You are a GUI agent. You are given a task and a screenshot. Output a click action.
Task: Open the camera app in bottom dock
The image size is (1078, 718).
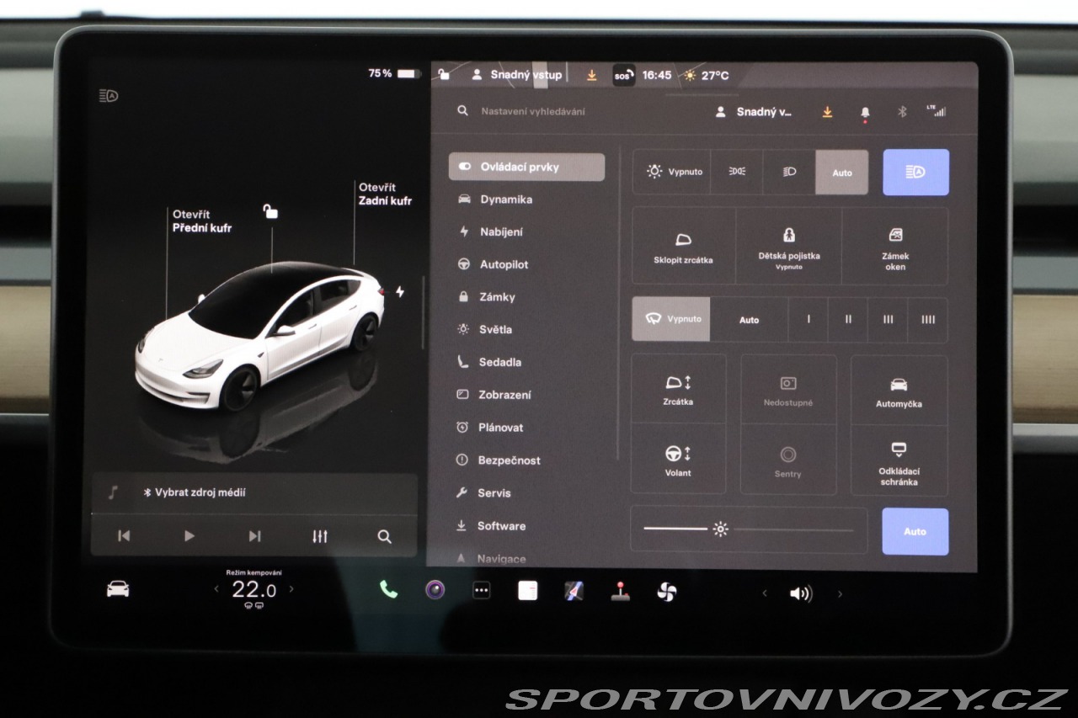(435, 589)
